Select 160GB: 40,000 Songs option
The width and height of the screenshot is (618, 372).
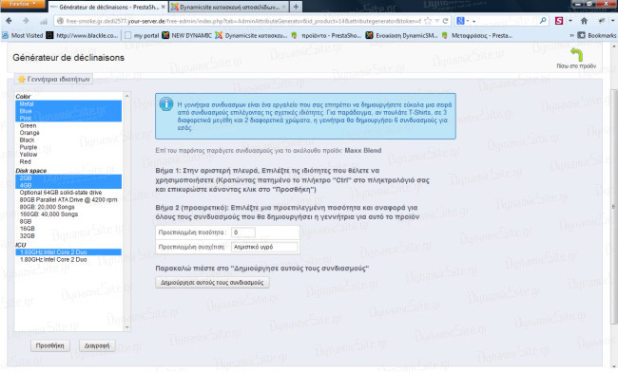coord(68,214)
